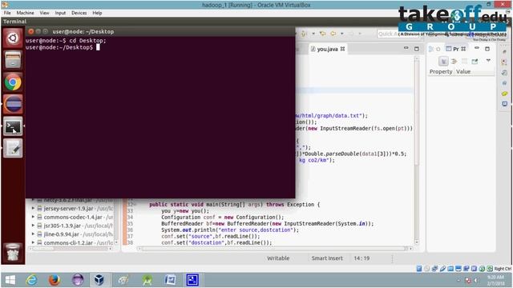Expand the jsr305-1.3.9.jar tree node

pyautogui.click(x=33, y=226)
